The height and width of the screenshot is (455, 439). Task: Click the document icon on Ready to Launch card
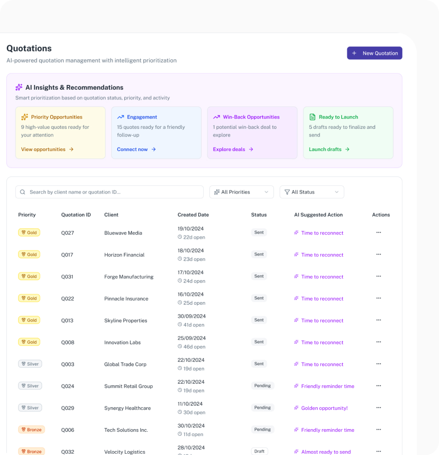point(313,117)
